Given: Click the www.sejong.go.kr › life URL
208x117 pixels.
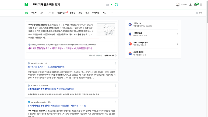Looking at the screenshot, I should [41, 102].
